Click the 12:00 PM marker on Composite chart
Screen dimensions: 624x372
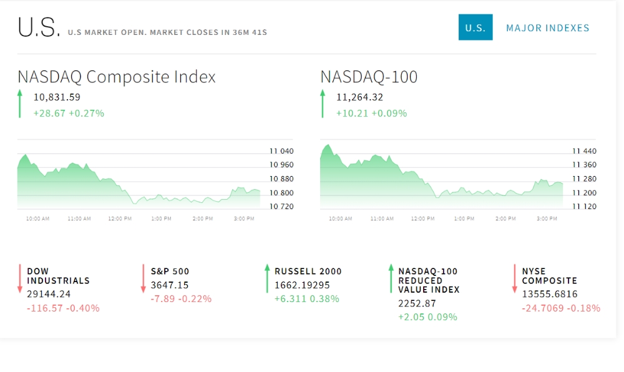(120, 218)
